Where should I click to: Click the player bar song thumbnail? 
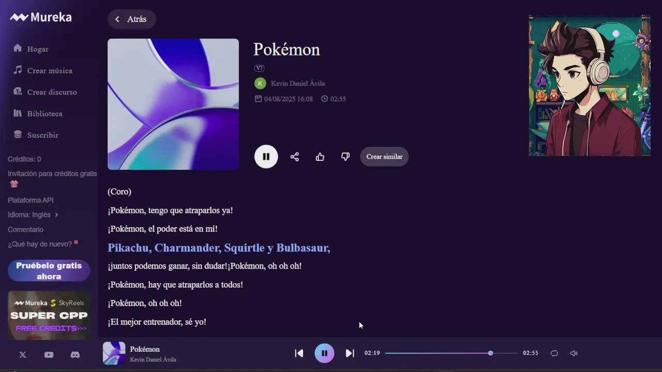[114, 353]
